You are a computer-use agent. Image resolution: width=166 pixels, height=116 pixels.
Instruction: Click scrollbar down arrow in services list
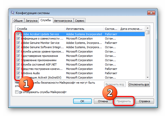(148, 78)
